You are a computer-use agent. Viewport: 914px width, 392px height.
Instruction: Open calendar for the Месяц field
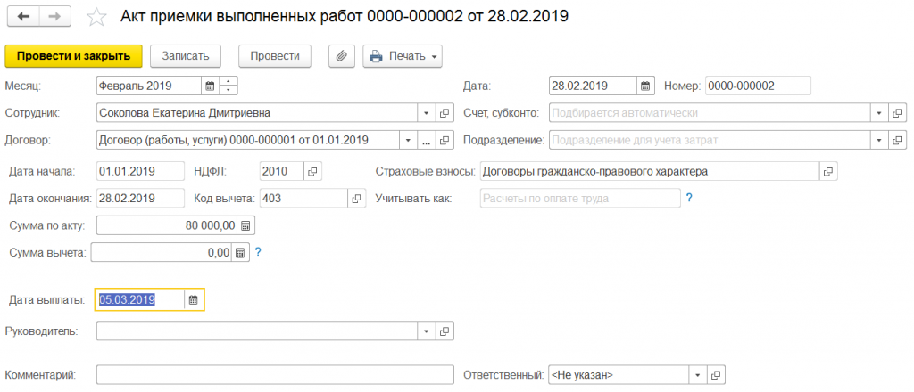[x=210, y=86]
